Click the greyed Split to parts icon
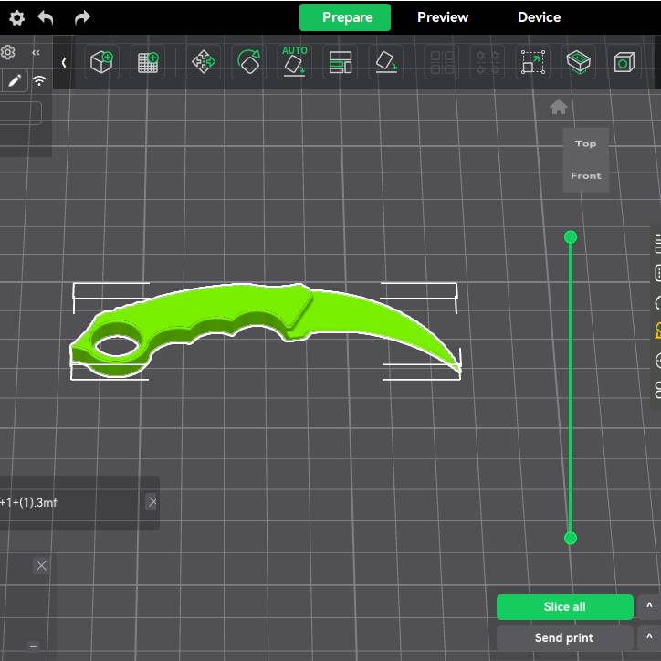Viewport: 661px width, 661px height. coord(488,62)
